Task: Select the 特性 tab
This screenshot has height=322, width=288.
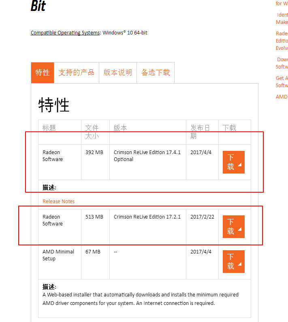Action: tap(43, 73)
